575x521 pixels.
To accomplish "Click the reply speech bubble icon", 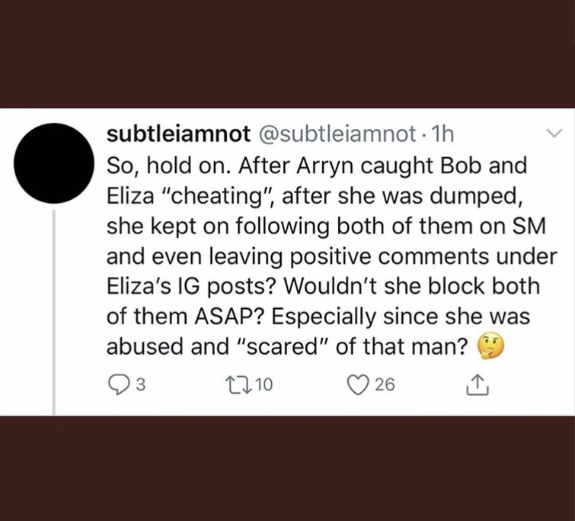I will 115,386.
